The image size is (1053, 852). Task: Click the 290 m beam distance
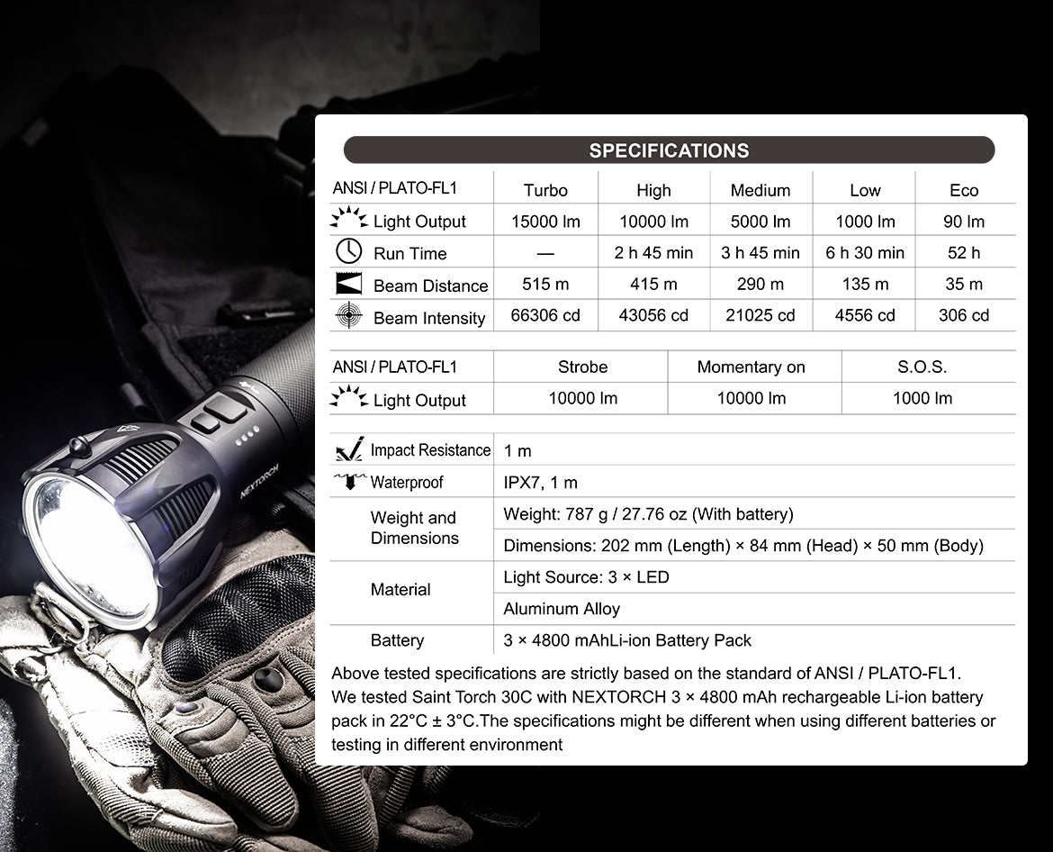coord(760,284)
